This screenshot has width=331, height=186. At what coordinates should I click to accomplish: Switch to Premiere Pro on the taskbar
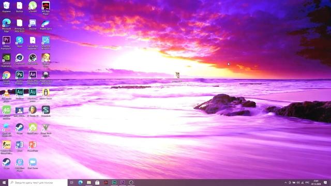[123, 182]
